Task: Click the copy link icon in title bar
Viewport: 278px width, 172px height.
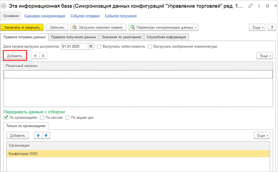Action: tap(251, 6)
